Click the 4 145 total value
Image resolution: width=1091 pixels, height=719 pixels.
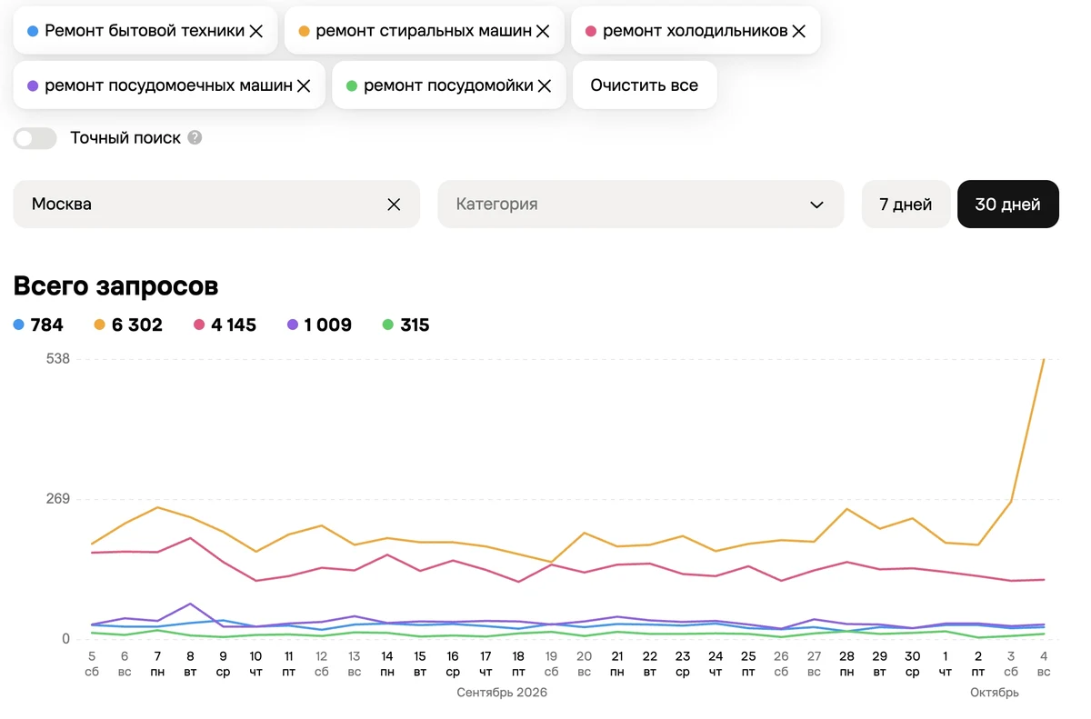tap(234, 325)
